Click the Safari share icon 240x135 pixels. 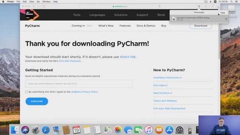pyautogui.click(x=206, y=6)
